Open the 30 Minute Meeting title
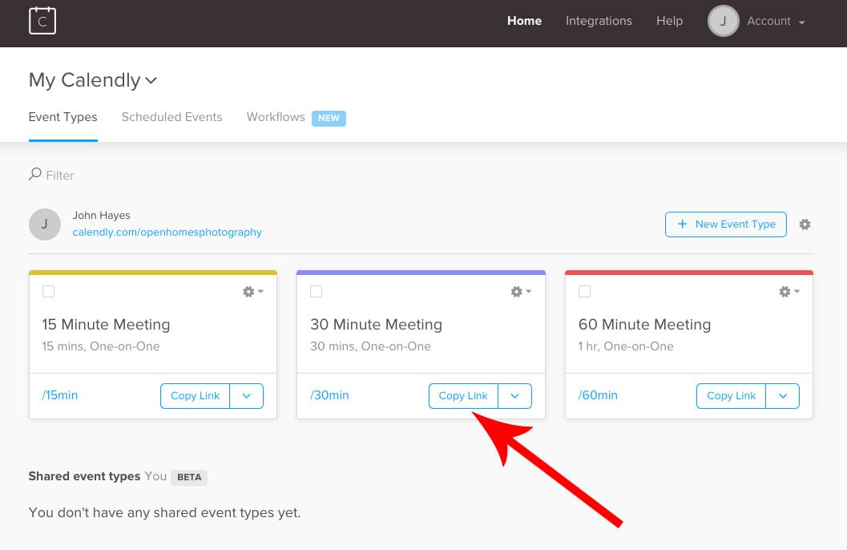 pos(376,324)
